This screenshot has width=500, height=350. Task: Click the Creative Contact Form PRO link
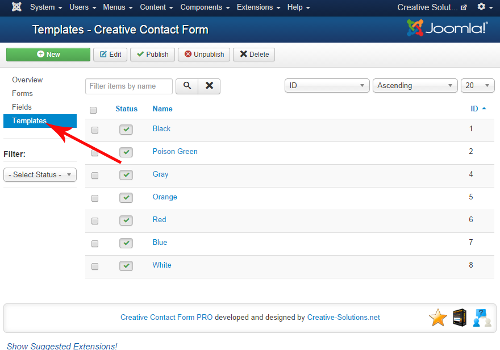coord(166,318)
